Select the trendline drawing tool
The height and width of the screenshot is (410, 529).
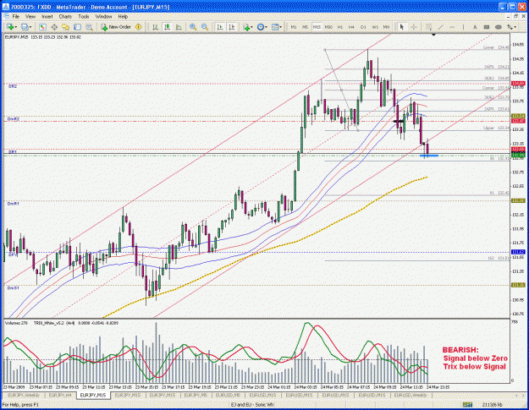(x=440, y=27)
